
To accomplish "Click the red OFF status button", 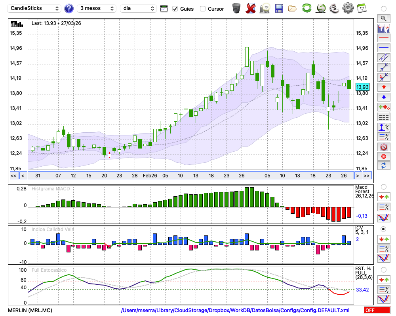I will click(377, 310).
